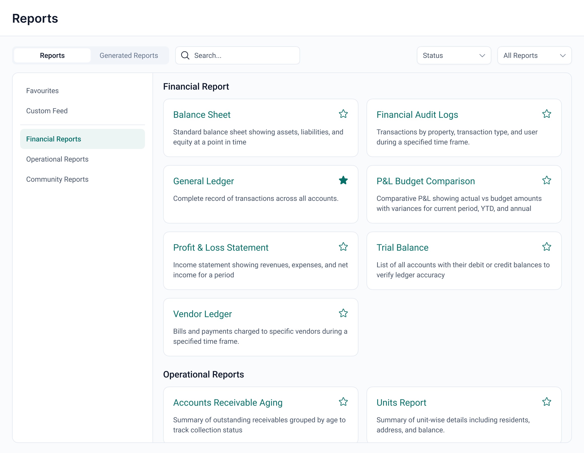The image size is (584, 453).
Task: Click the Search input field
Action: pos(243,55)
